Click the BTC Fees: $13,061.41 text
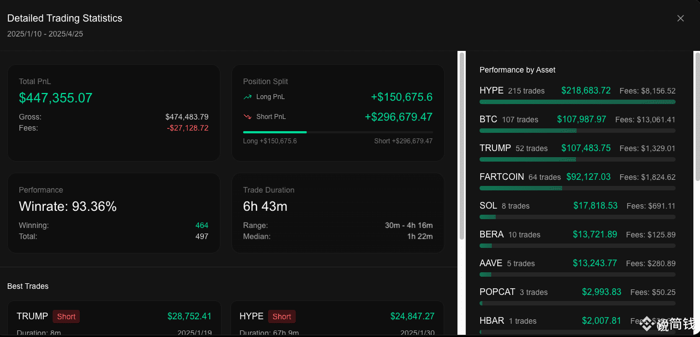The height and width of the screenshot is (337, 700). [x=645, y=120]
